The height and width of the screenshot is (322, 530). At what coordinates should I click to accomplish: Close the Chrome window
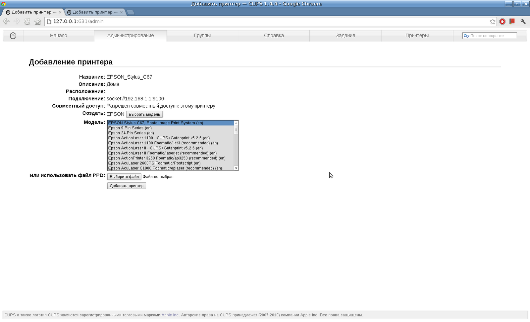525,4
